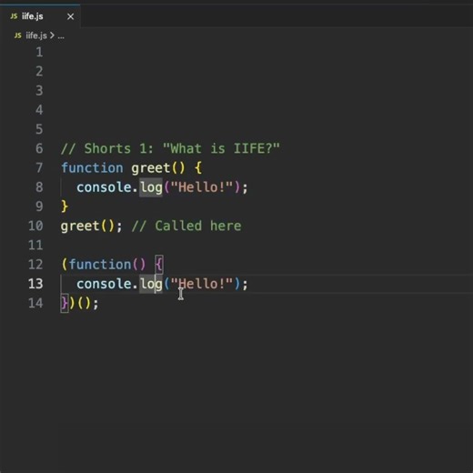The width and height of the screenshot is (473, 473).
Task: Click the 'greet();' call on line 10
Action: (x=91, y=226)
